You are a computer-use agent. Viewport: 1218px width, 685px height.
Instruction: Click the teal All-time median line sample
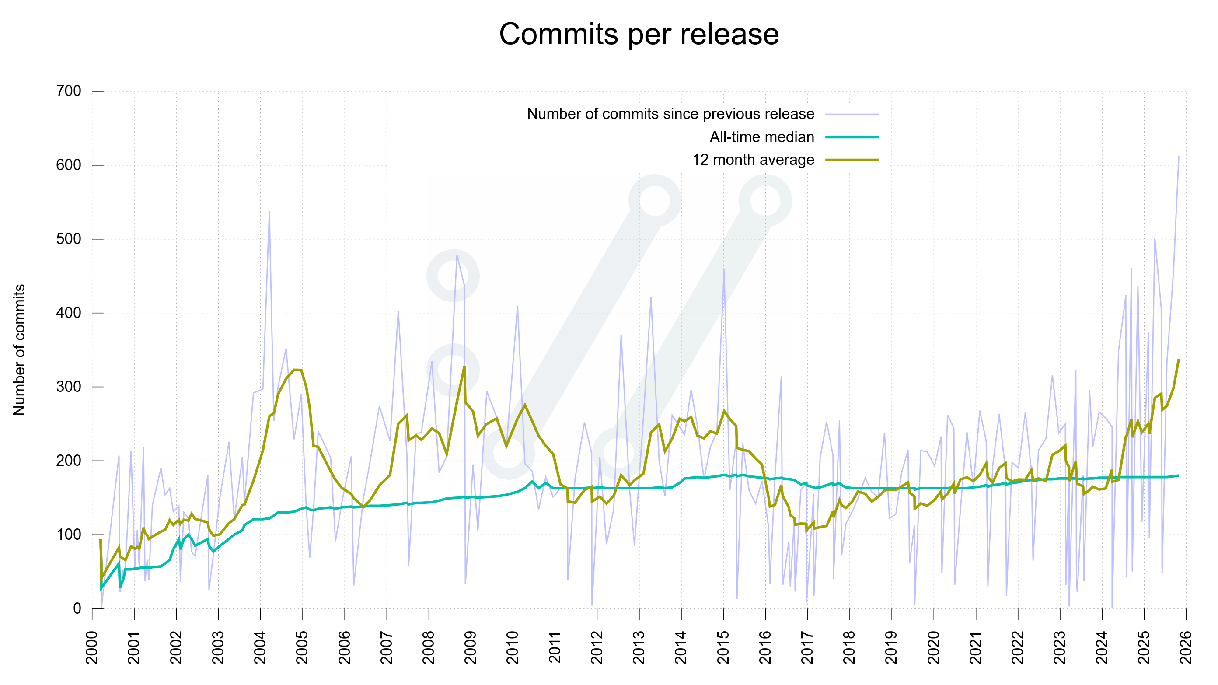[852, 137]
